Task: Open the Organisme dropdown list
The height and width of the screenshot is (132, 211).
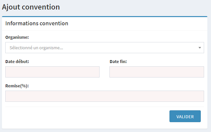Action: coord(105,48)
